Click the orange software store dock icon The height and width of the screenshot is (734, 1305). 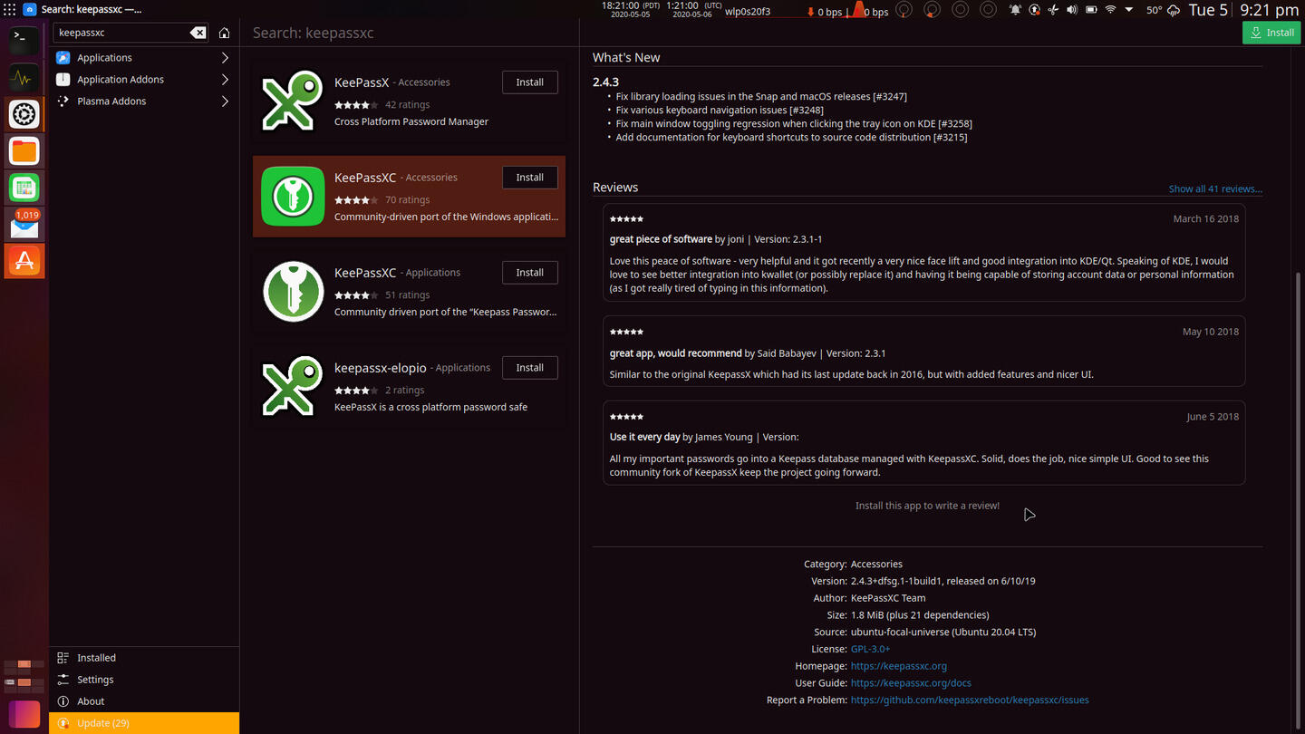(24, 261)
